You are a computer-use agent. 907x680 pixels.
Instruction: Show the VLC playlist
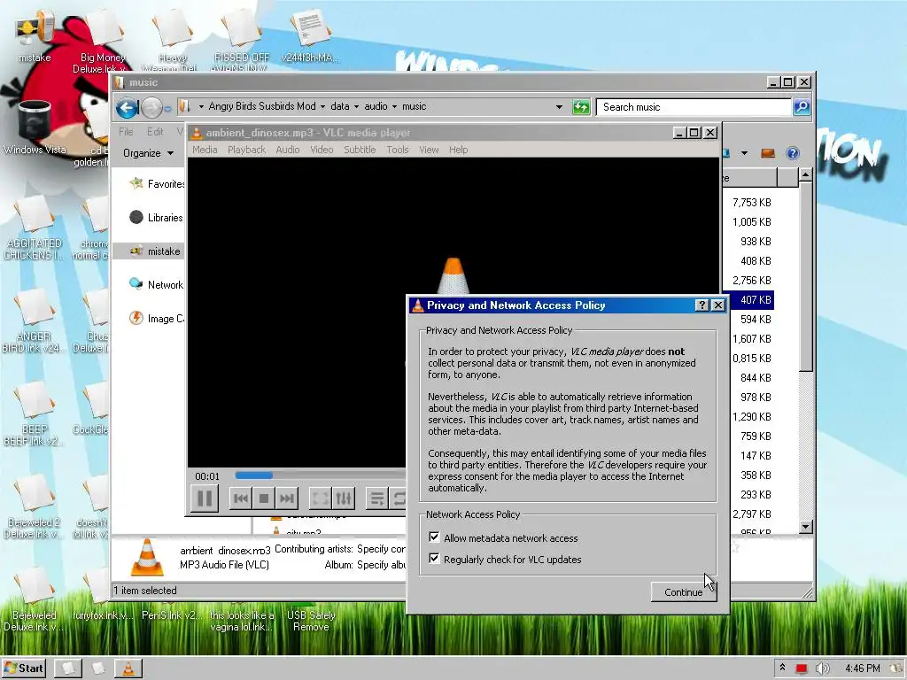pyautogui.click(x=377, y=498)
